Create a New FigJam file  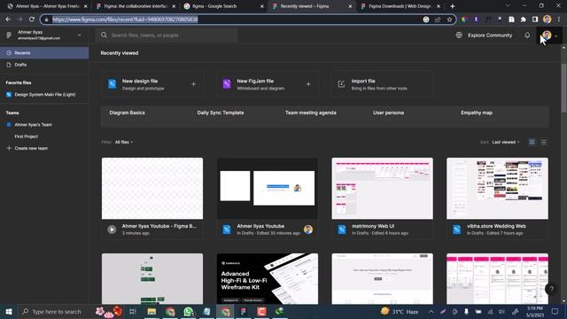[268, 84]
